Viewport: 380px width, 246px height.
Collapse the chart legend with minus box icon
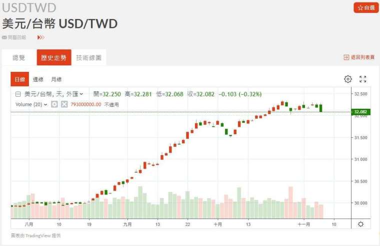click(18, 94)
